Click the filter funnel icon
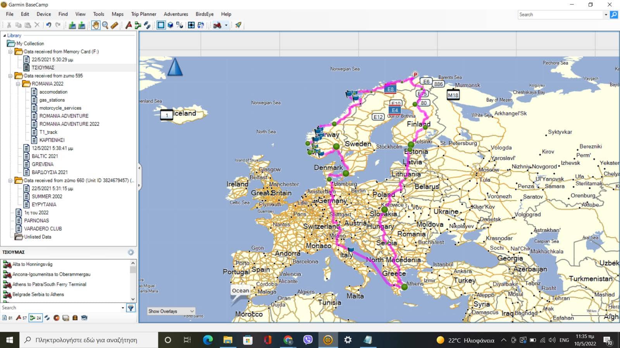620x348 pixels. click(x=131, y=308)
